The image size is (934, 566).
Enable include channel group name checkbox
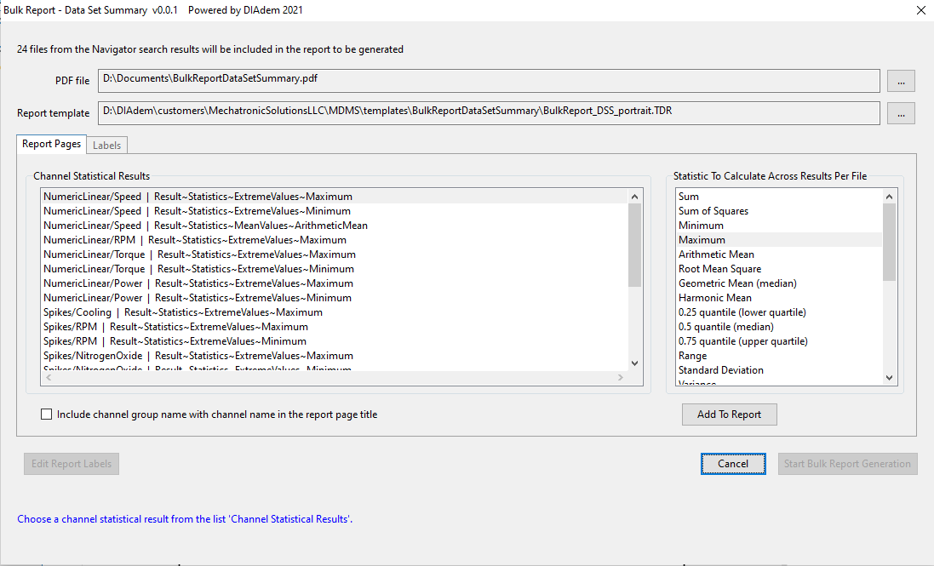point(47,414)
